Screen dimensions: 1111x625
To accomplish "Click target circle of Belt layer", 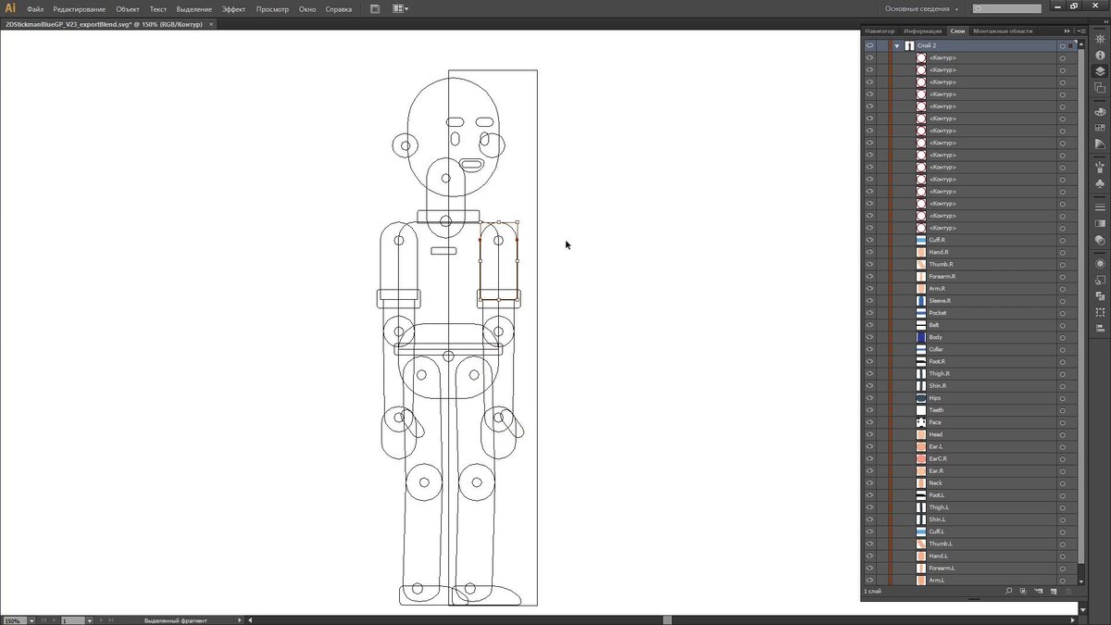I will pyautogui.click(x=1062, y=325).
